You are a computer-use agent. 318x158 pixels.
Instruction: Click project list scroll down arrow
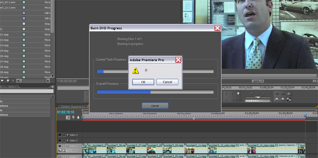(x=52, y=76)
